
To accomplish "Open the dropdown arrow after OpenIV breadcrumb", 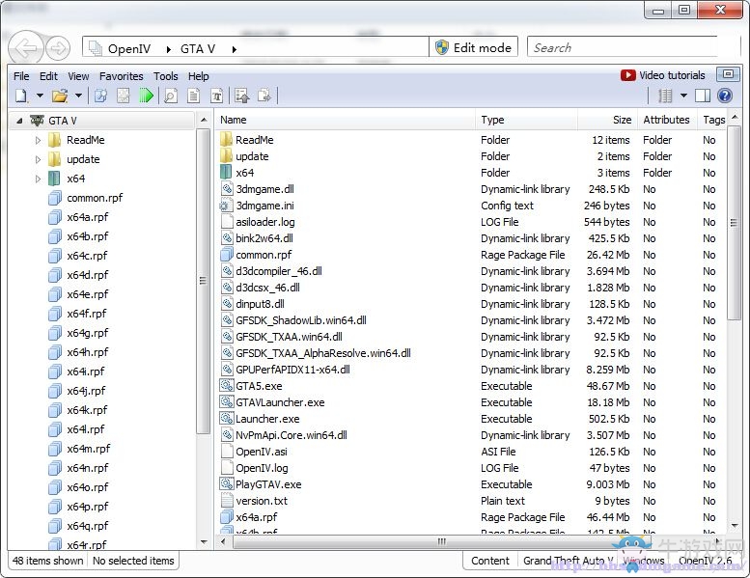I will click(168, 49).
